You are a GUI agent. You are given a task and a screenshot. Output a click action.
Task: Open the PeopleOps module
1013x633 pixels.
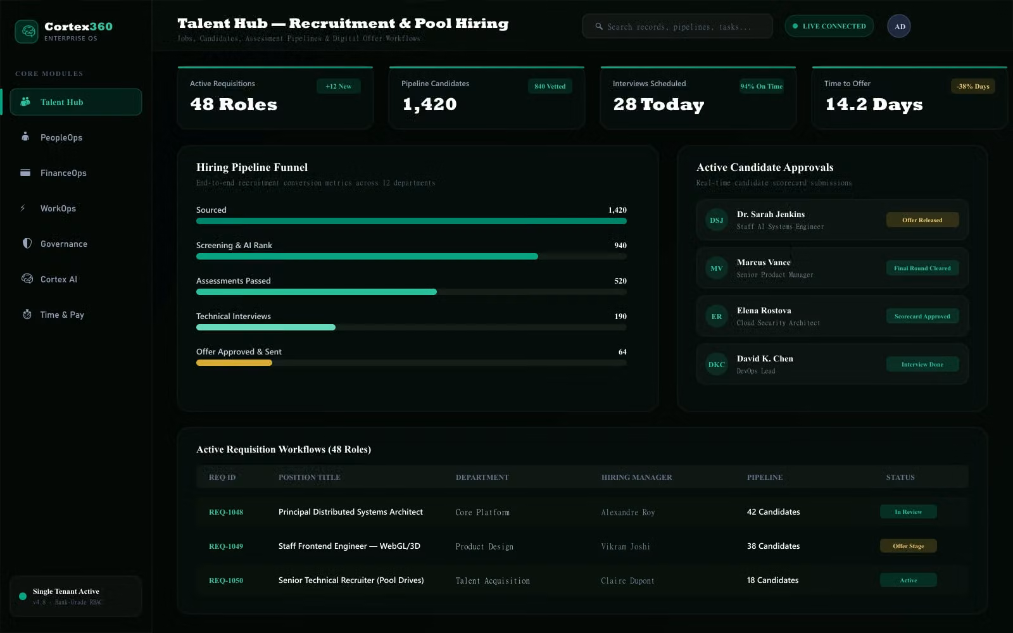pyautogui.click(x=75, y=137)
